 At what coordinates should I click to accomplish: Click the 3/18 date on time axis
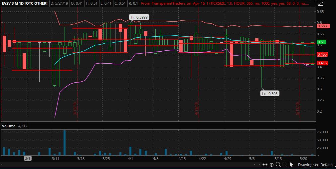click(81, 159)
